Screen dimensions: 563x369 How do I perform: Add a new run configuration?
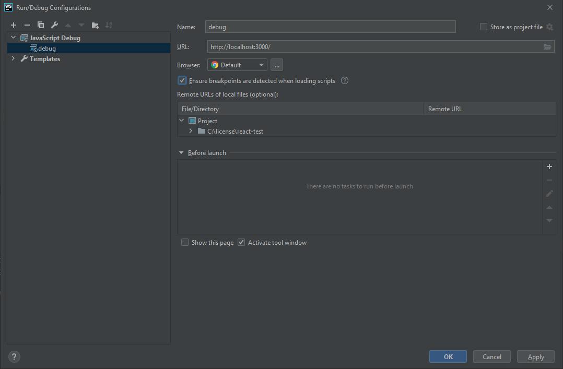point(14,25)
